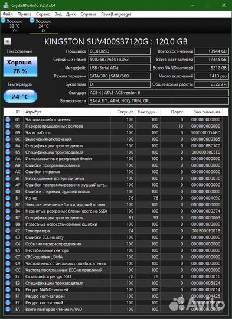Select attribute text 'Ошибки стирания, худший штамп'
The height and width of the screenshot is (319, 232).
(x=58, y=191)
